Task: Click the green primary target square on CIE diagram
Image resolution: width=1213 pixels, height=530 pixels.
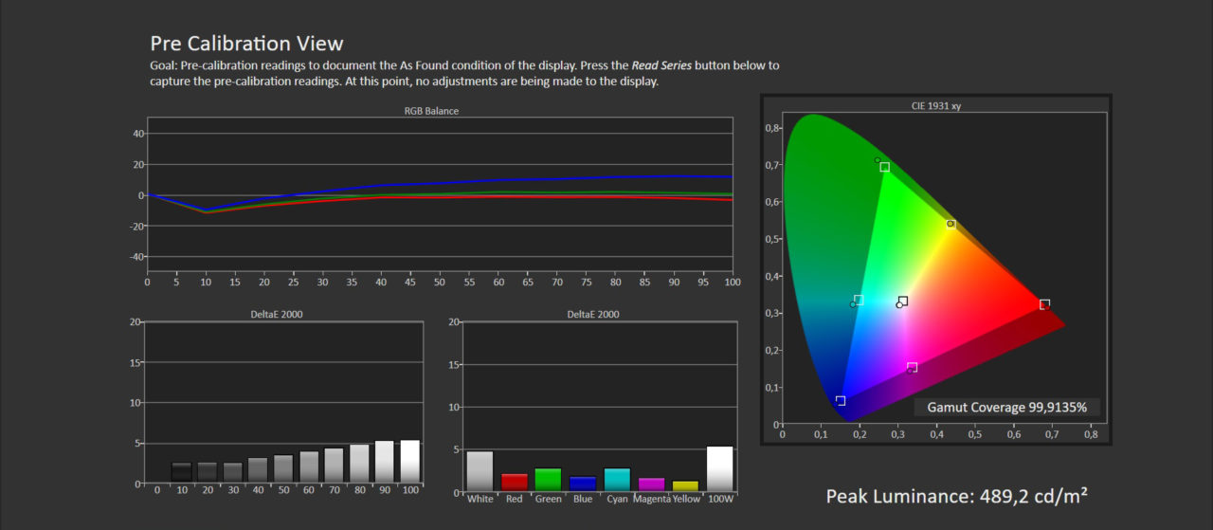Action: pos(884,167)
